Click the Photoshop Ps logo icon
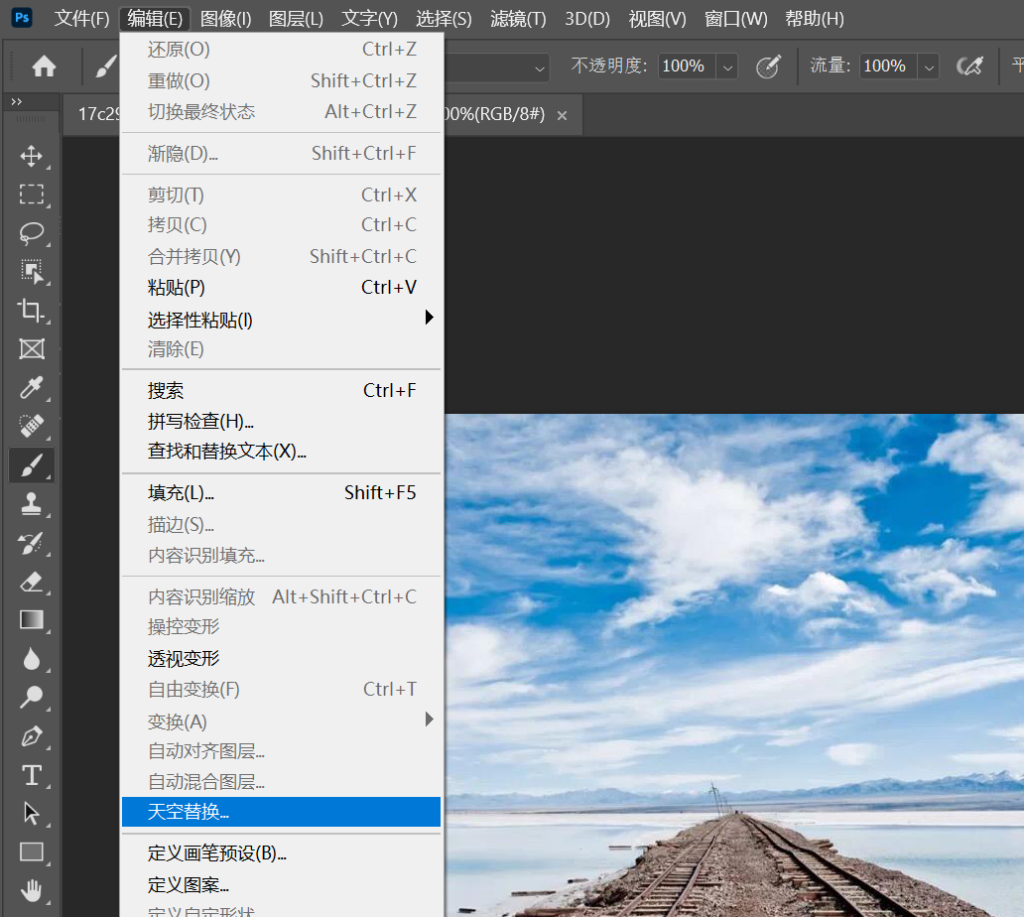Viewport: 1024px width, 917px height. 22,18
